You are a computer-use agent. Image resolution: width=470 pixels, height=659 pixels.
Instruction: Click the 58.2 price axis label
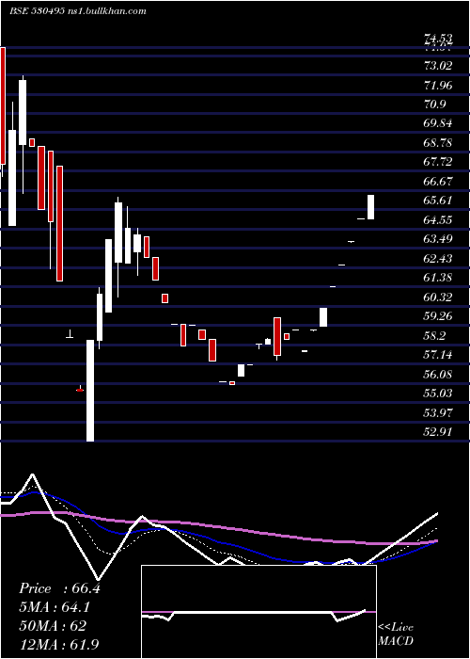tap(435, 335)
